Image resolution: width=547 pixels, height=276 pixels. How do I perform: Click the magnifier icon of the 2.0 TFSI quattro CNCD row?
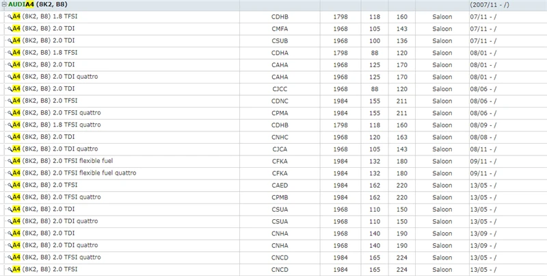coord(10,258)
